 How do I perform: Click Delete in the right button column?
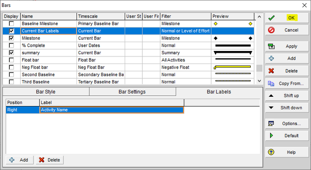point(287,71)
